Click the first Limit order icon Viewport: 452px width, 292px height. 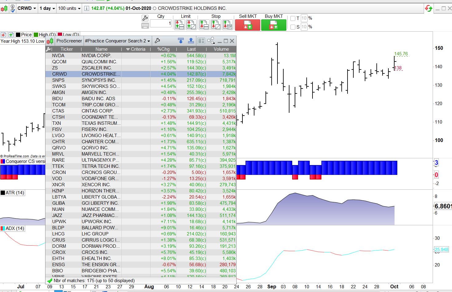[x=179, y=25]
